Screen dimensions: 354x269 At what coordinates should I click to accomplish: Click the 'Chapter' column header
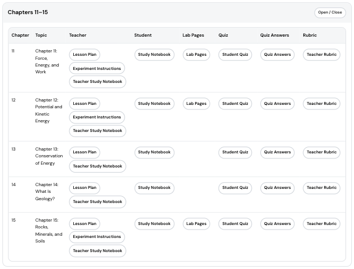point(20,35)
